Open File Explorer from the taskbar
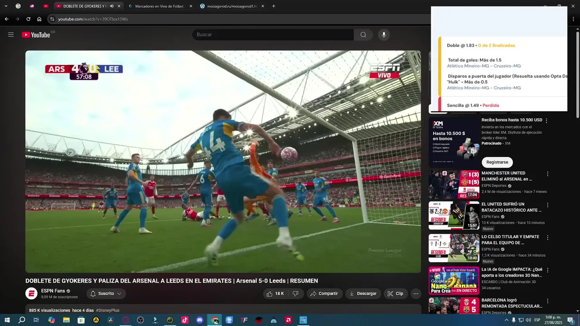 (66, 320)
